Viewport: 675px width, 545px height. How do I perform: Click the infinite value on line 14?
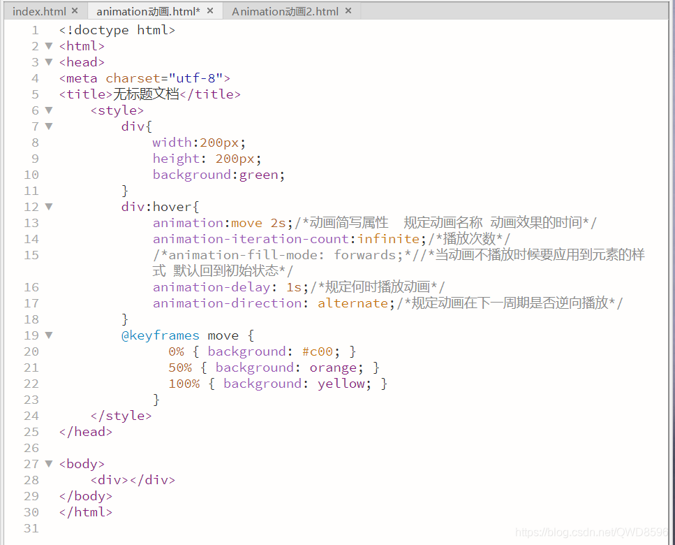pos(388,239)
